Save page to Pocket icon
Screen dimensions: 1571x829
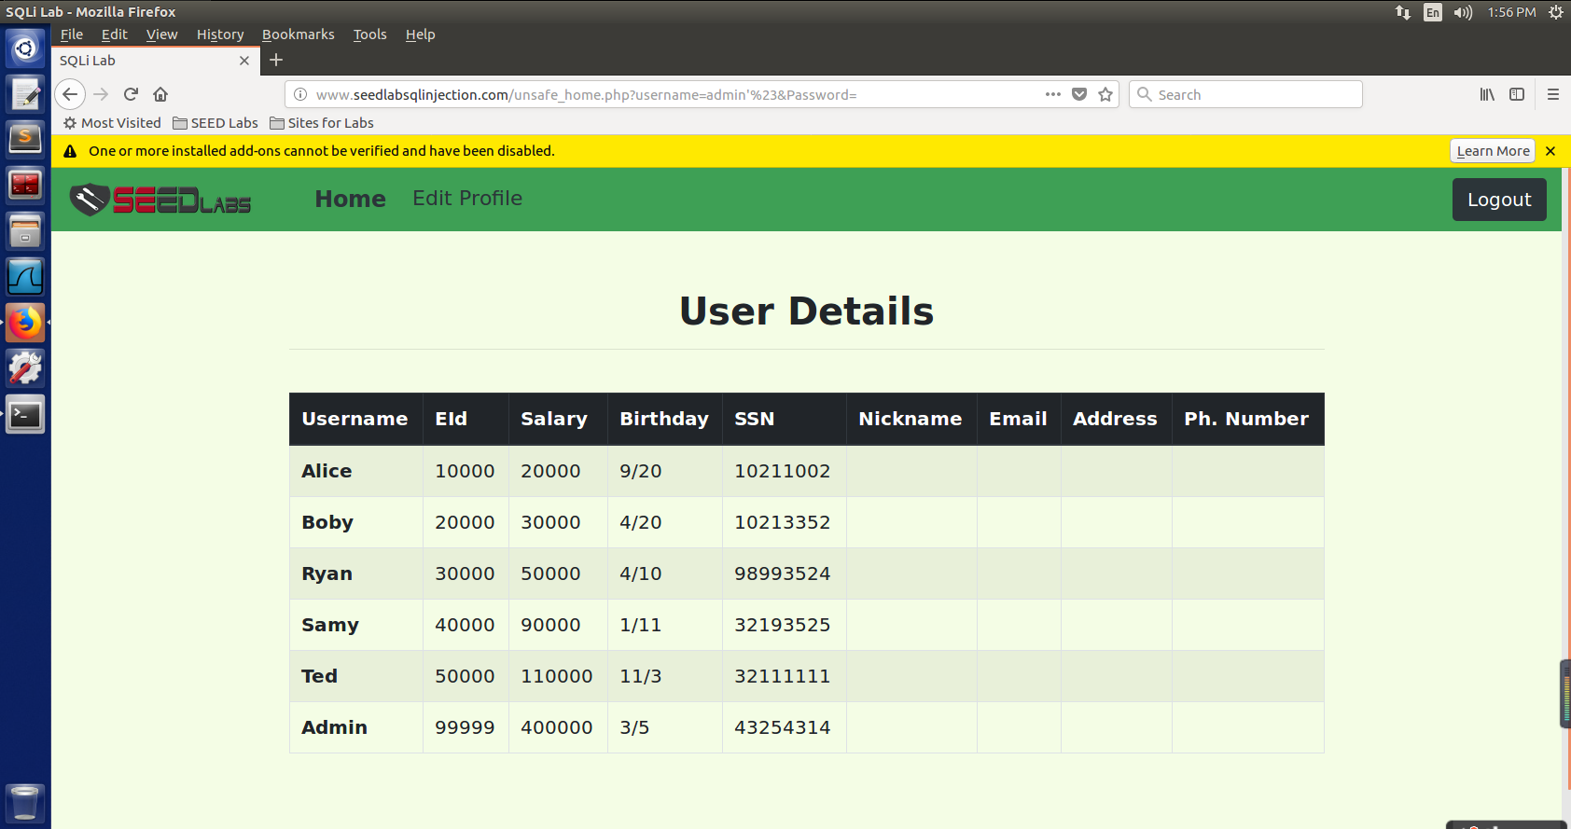1079,94
